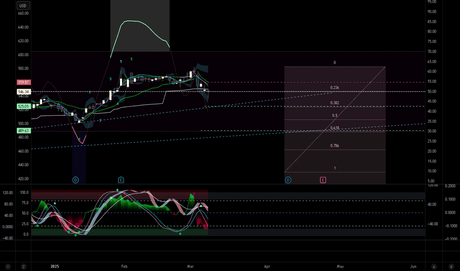Select the cyan Elliott wave 1 label
Viewport: 460px width, 271px height.
90,92
